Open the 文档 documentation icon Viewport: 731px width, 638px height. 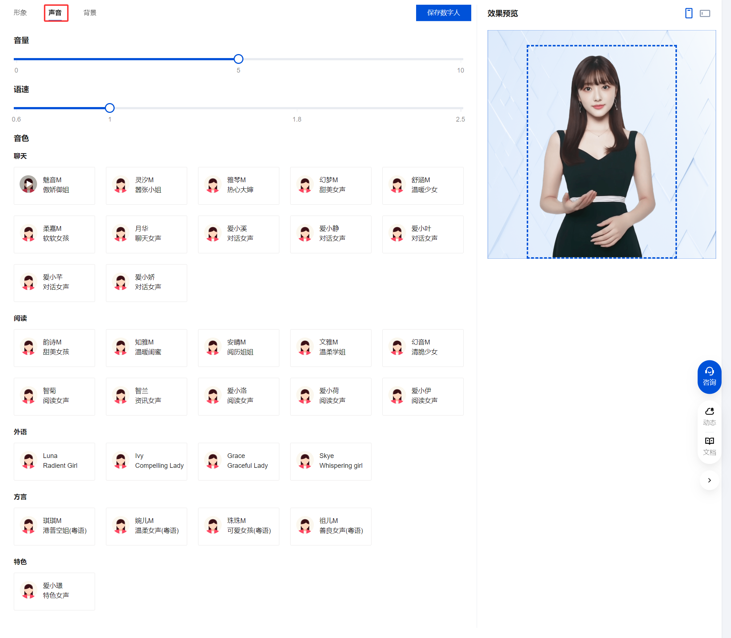[x=709, y=446]
